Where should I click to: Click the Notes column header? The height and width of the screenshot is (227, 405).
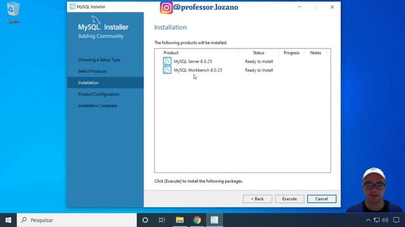[316, 53]
